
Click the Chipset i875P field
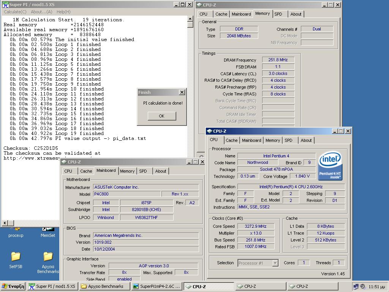point(146,203)
